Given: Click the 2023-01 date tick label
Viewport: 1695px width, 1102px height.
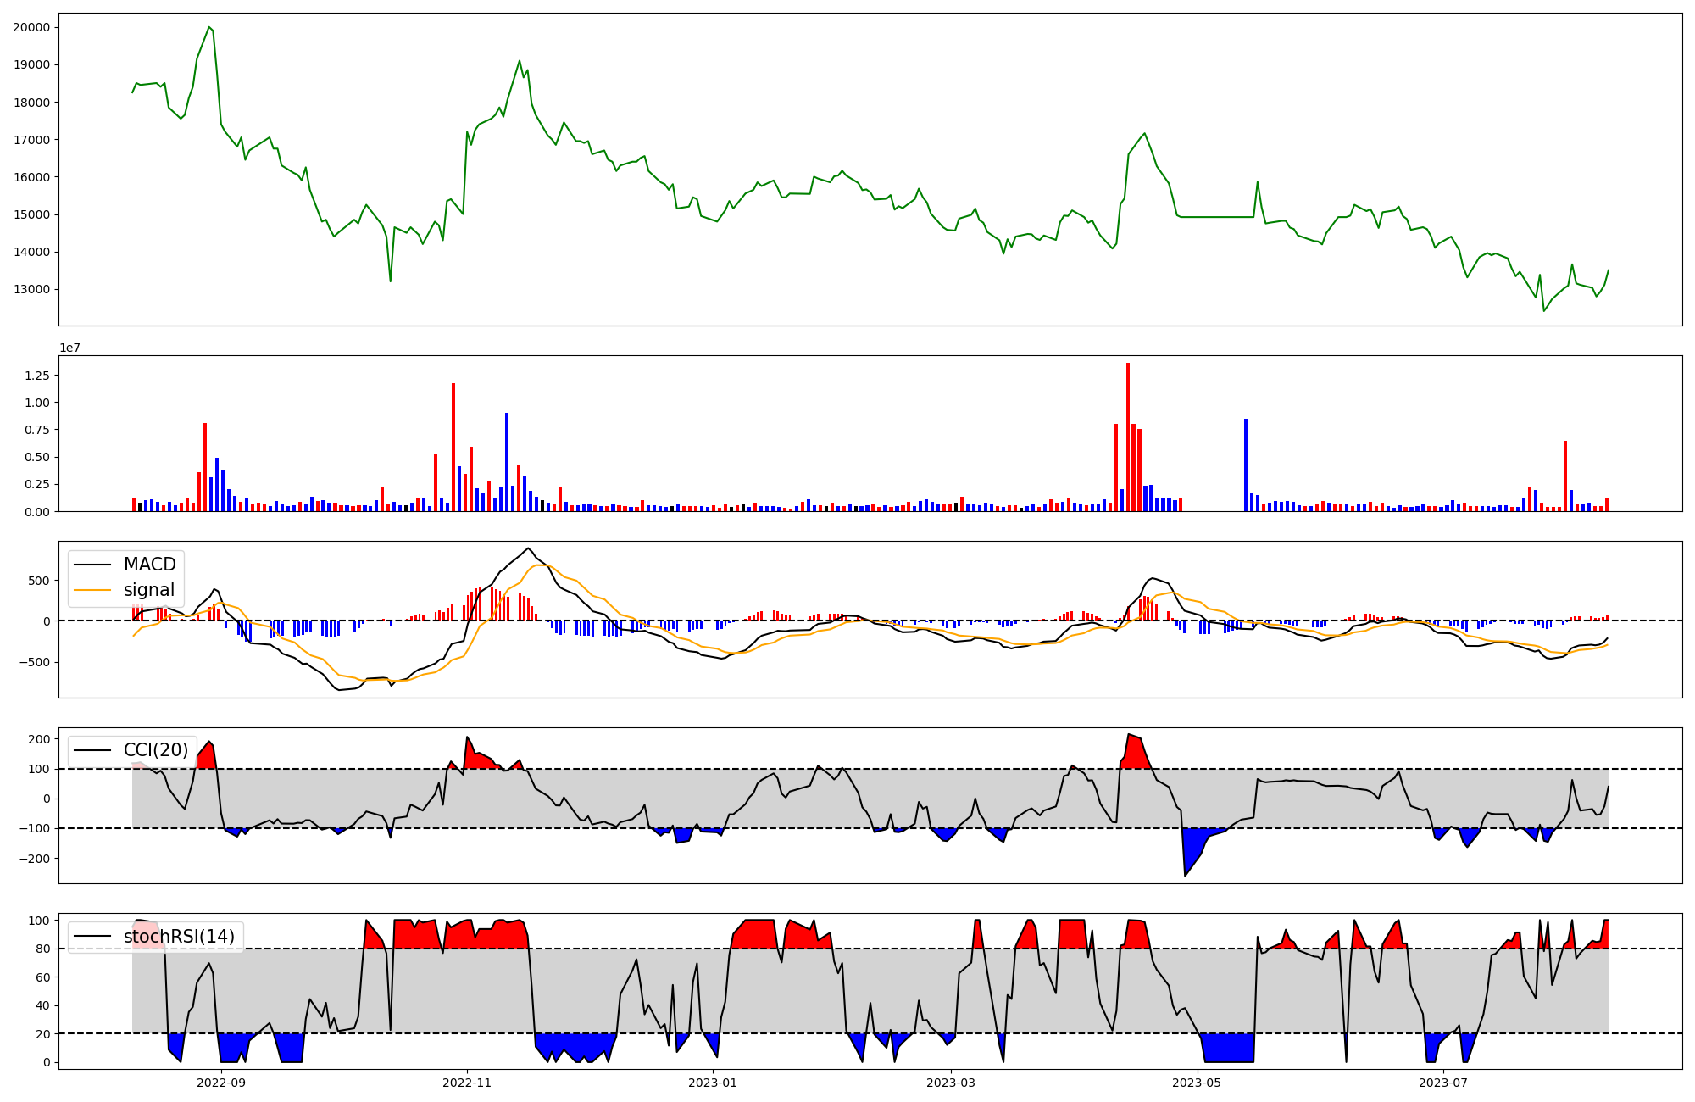Looking at the screenshot, I should [x=713, y=1083].
